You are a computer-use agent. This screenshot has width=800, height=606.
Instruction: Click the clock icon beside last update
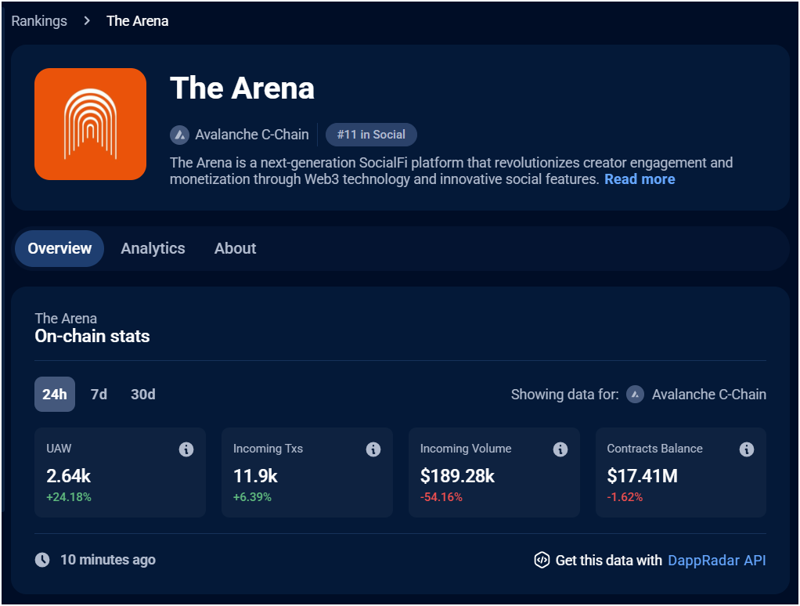point(42,560)
